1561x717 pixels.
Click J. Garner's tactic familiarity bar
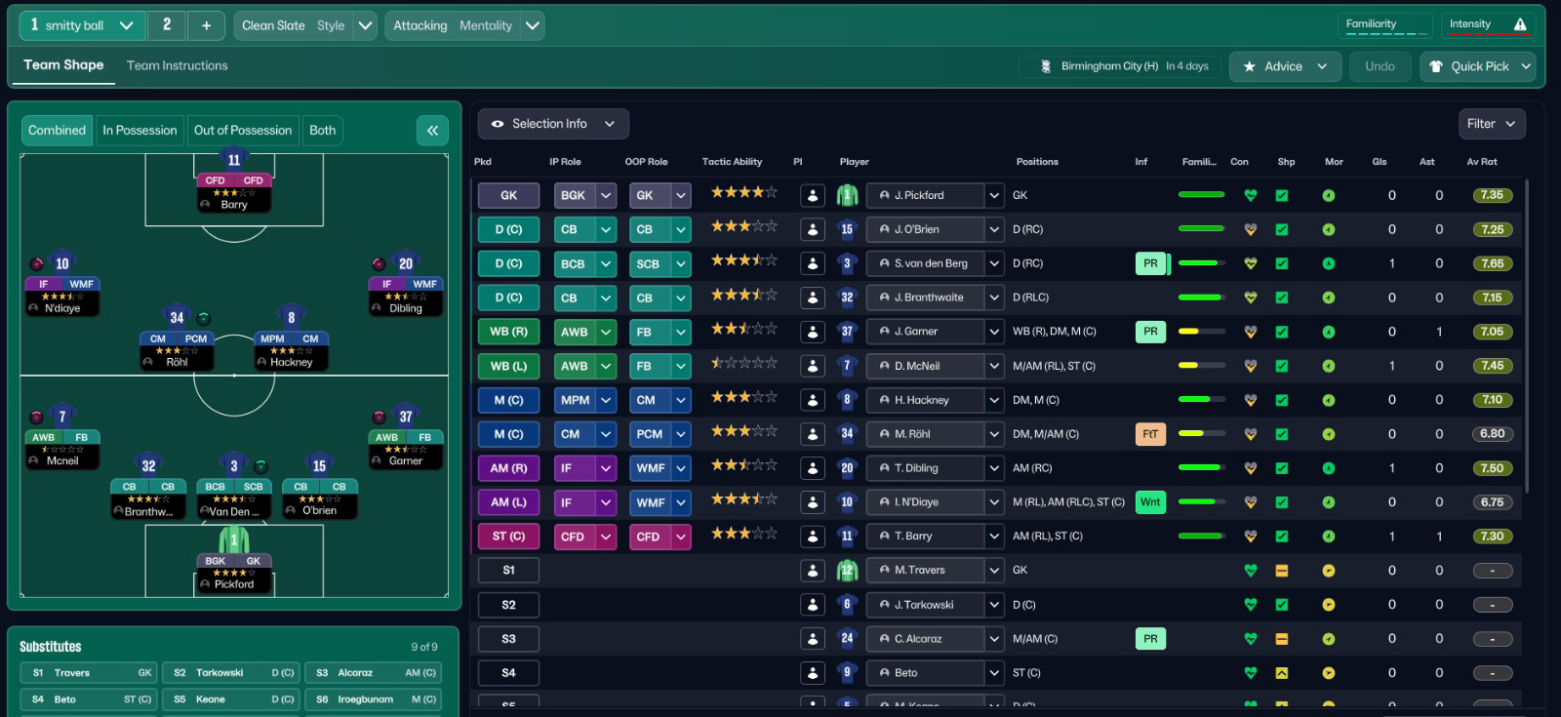[x=1201, y=332]
